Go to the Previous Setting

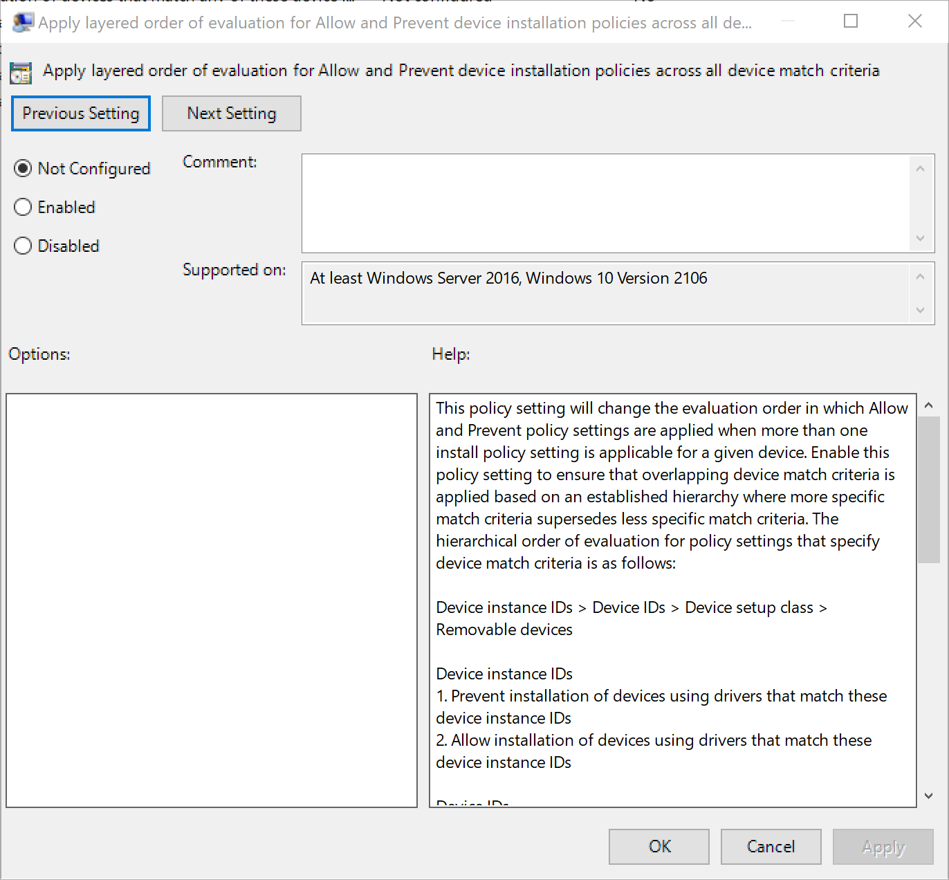click(81, 113)
